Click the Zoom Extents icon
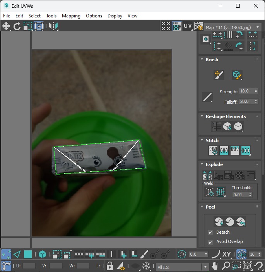The width and height of the screenshot is (265, 272). pos(248,266)
